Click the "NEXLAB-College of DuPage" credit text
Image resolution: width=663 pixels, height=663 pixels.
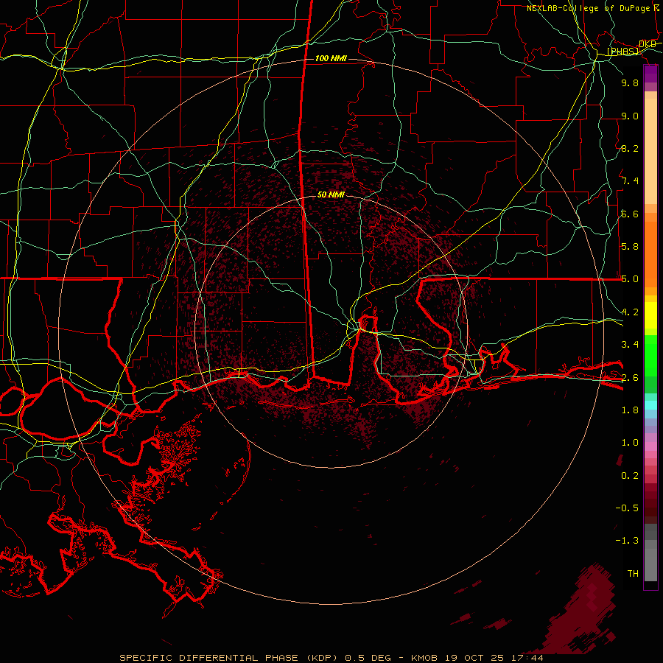pyautogui.click(x=588, y=8)
